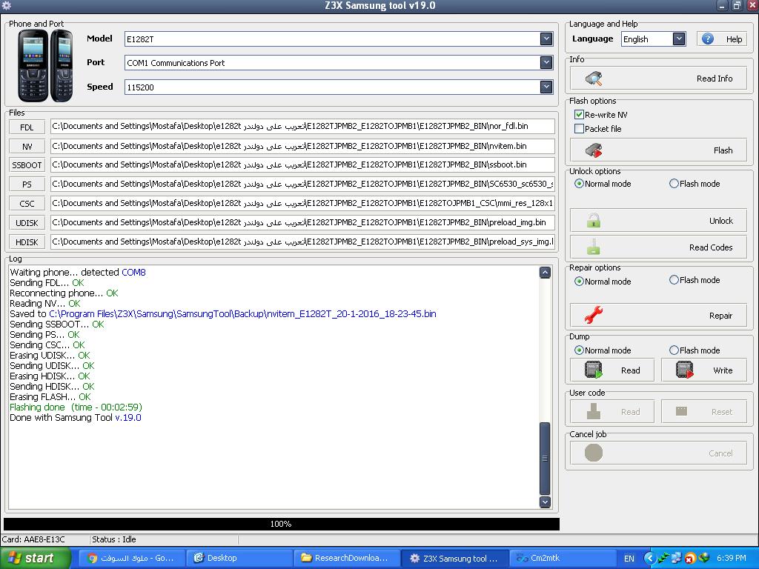Click the English language combo box
759x569 pixels.
654,39
